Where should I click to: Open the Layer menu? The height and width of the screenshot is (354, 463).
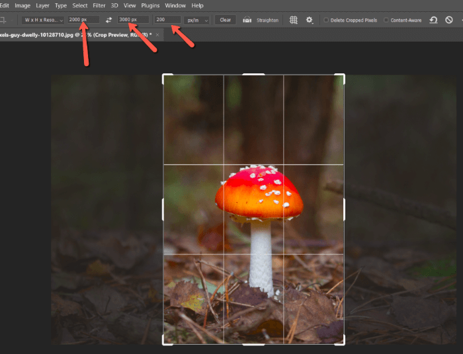(x=42, y=5)
